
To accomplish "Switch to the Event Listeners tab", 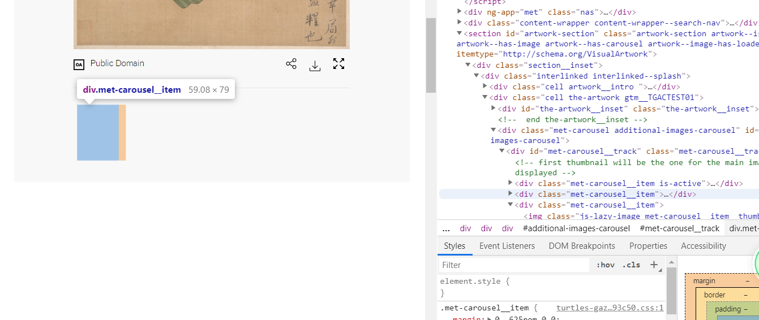I will [x=507, y=246].
